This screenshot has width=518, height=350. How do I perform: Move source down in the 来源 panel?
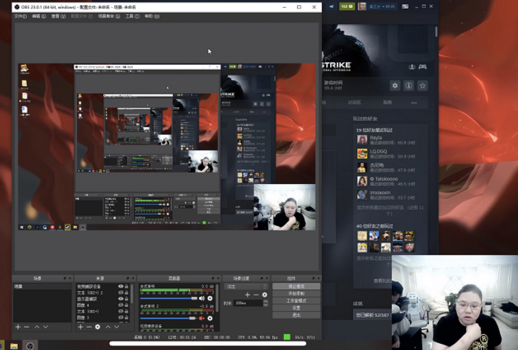pos(117,327)
